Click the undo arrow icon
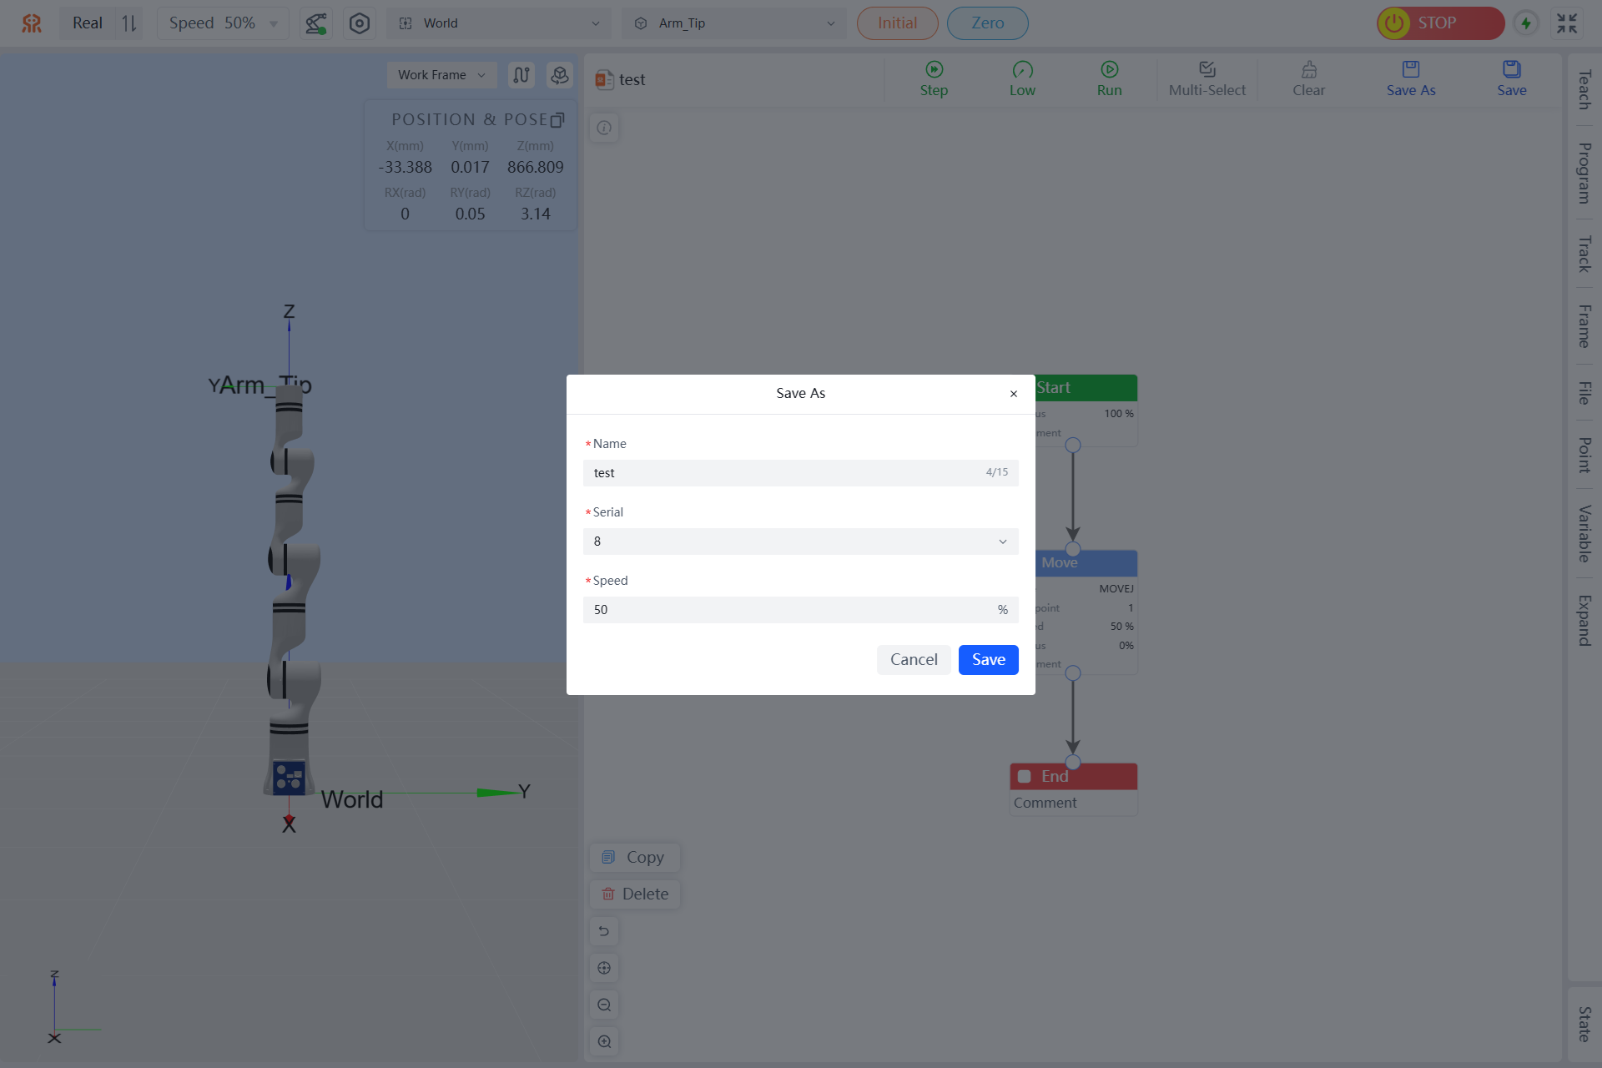Image resolution: width=1602 pixels, height=1068 pixels. pos(604,931)
